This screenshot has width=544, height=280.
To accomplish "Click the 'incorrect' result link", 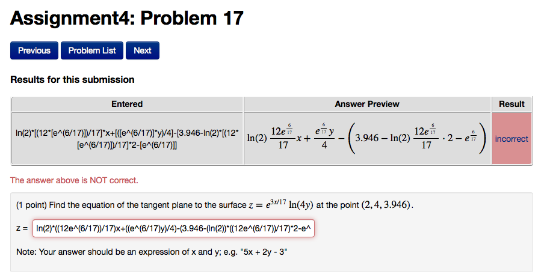I will tap(512, 139).
